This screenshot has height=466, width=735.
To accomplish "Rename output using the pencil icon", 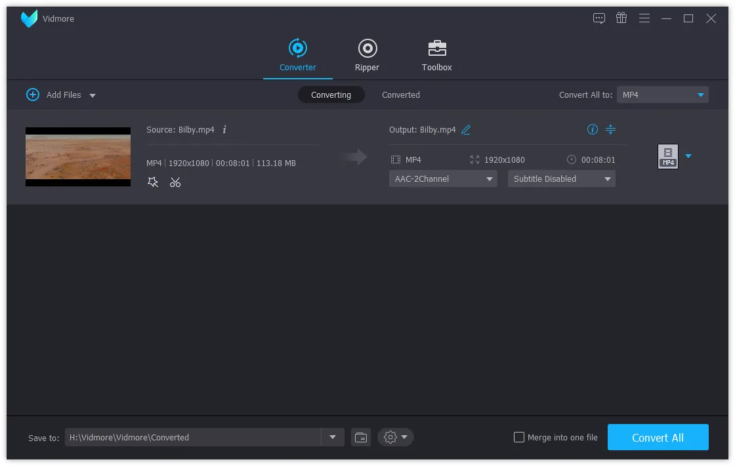I will 466,129.
